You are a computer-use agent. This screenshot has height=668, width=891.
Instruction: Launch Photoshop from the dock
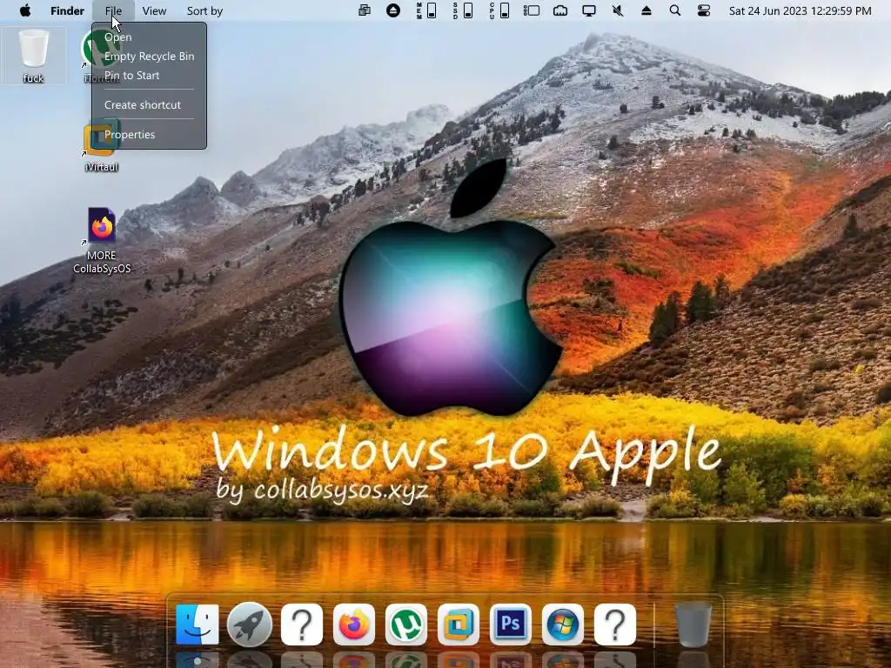coord(510,625)
